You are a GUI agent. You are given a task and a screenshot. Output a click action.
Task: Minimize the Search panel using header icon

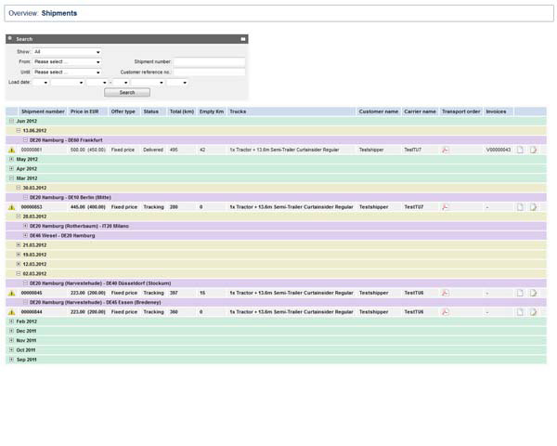coord(242,39)
